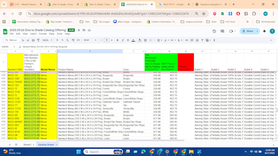Open the comments panel
The height and width of the screenshot is (156, 278).
[x=222, y=31]
